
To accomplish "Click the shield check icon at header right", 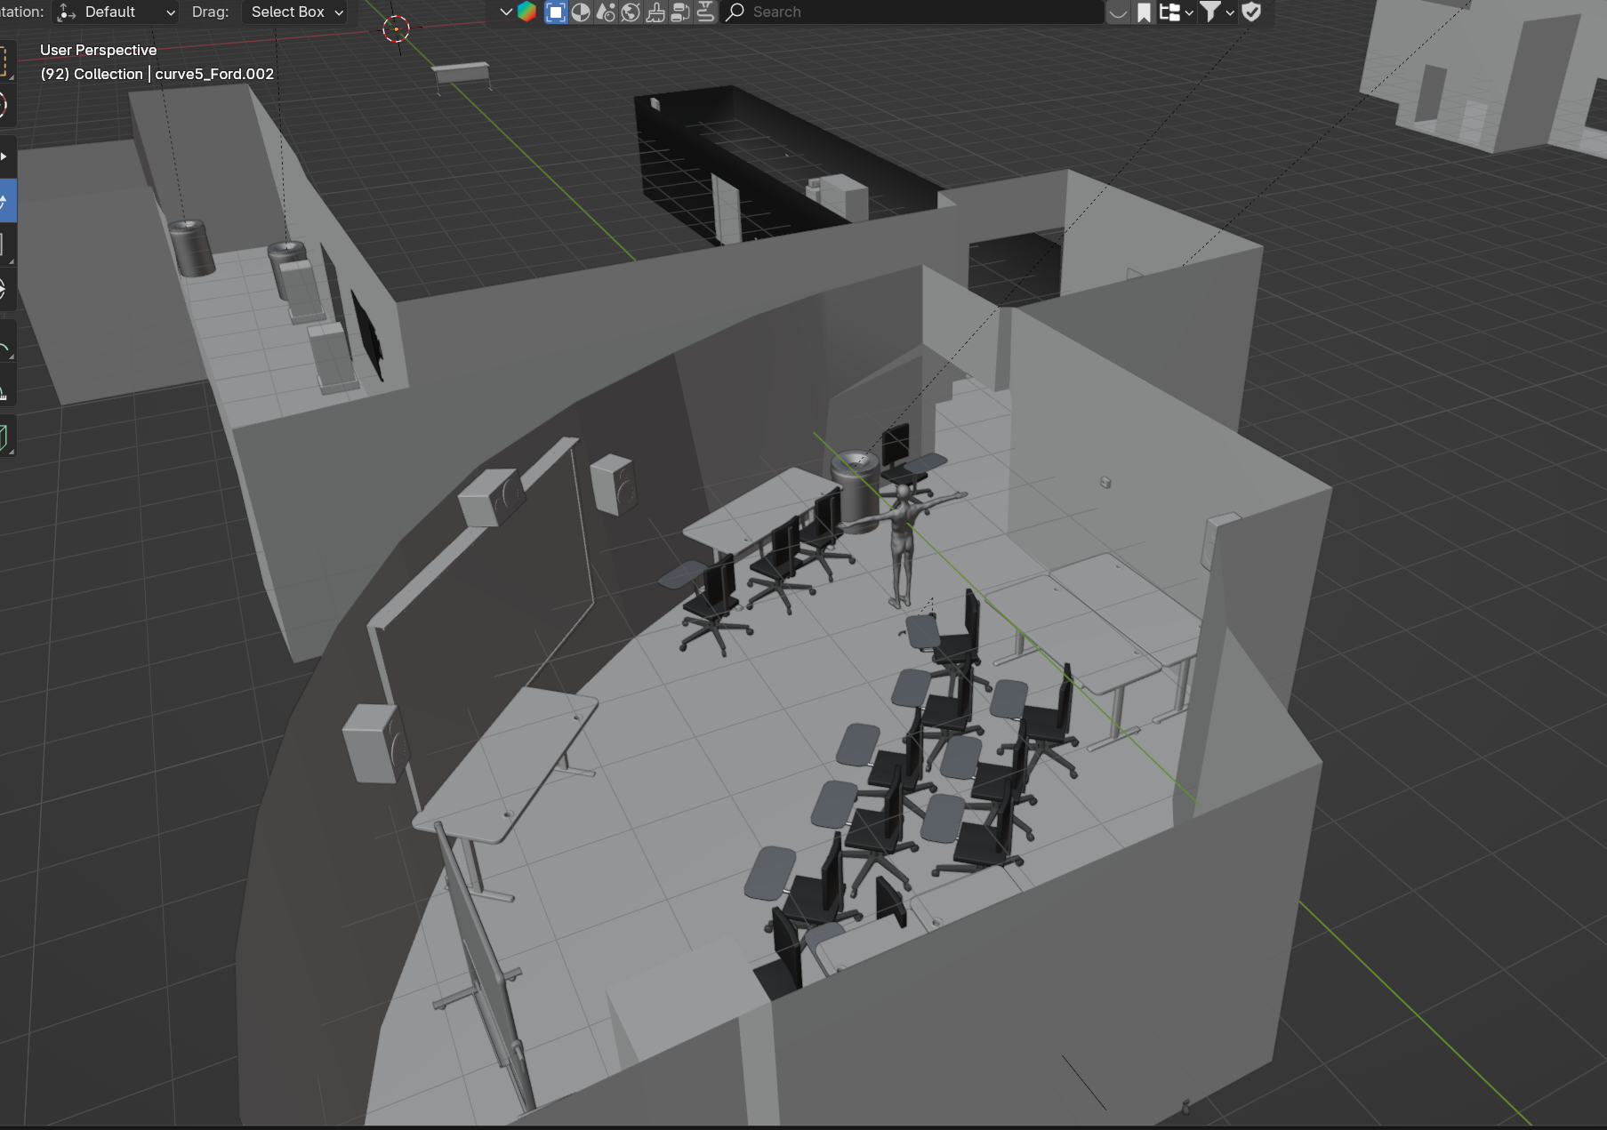I will pyautogui.click(x=1252, y=12).
